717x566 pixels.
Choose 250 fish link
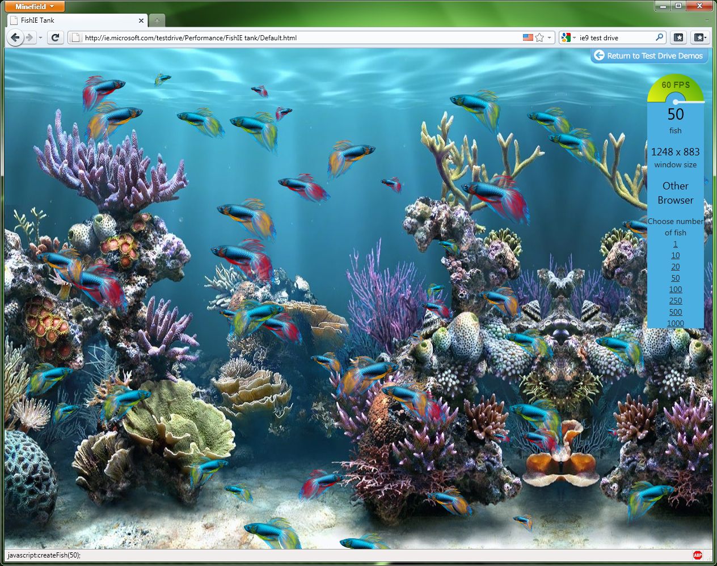pyautogui.click(x=675, y=301)
